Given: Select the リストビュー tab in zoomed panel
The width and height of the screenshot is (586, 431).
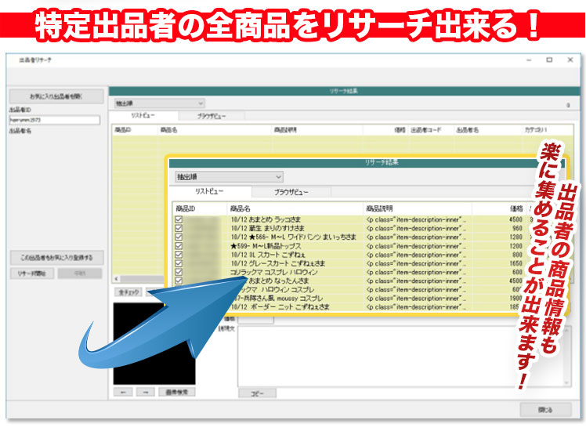Looking at the screenshot, I should [212, 192].
